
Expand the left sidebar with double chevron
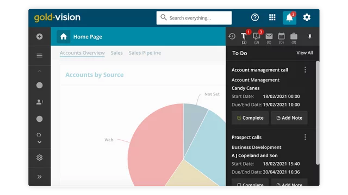point(40,177)
